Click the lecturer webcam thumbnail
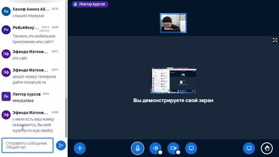 click(173, 23)
